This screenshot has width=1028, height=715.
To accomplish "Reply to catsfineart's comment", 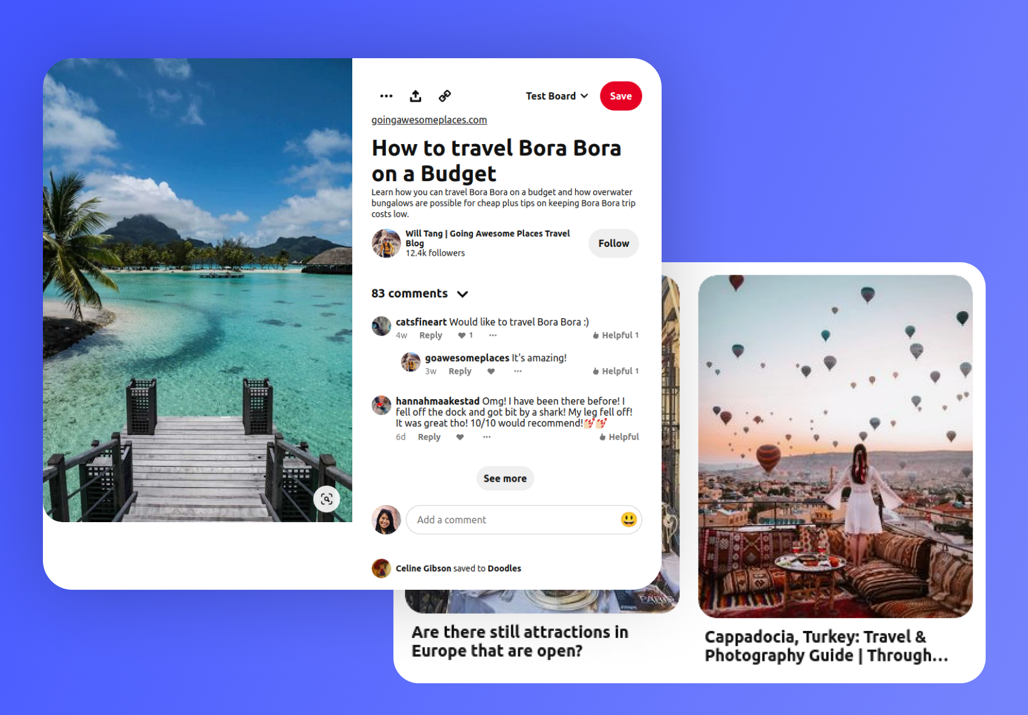I will click(430, 335).
